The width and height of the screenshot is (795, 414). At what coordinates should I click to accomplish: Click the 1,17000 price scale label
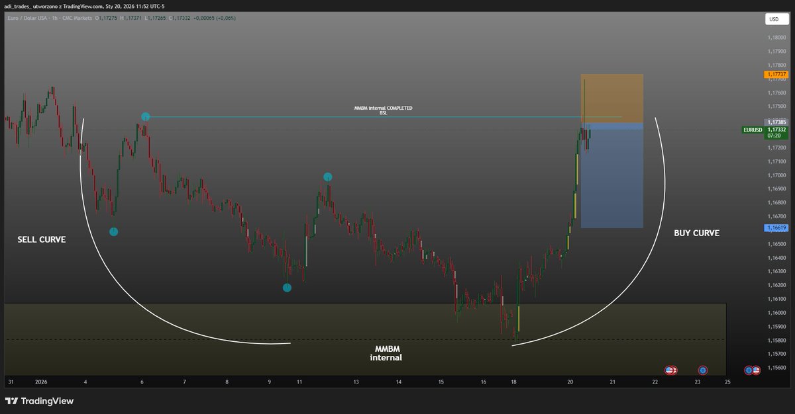776,175
